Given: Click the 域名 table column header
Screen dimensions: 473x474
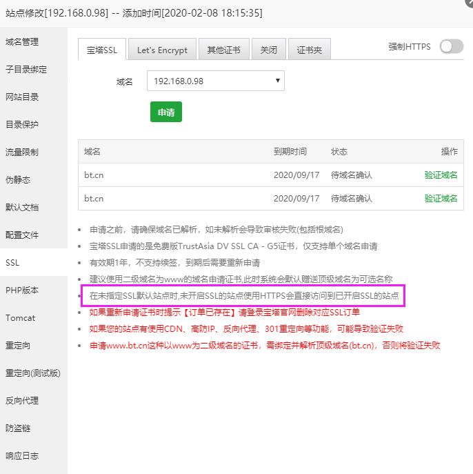Looking at the screenshot, I should (x=92, y=152).
